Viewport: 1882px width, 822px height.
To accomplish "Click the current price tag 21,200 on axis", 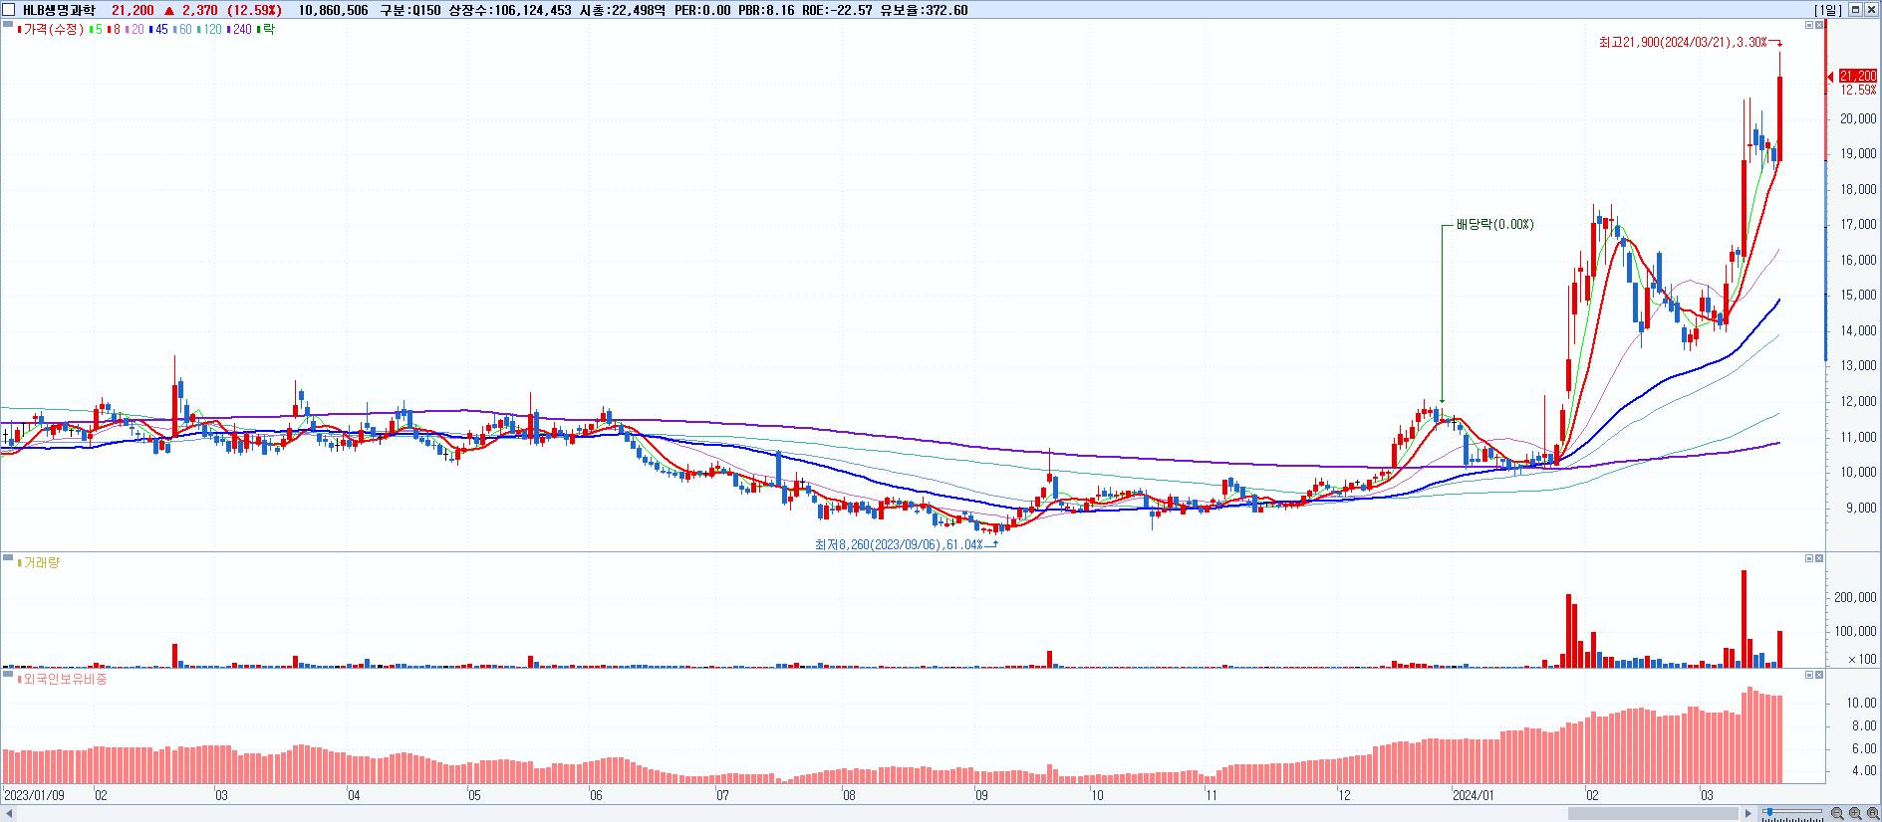I will coord(1857,76).
